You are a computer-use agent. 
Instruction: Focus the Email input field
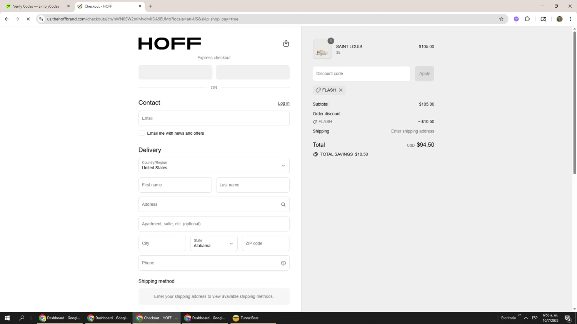point(214,118)
